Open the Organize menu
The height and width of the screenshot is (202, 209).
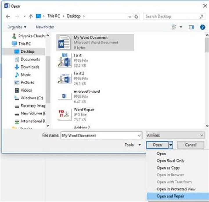[17, 27]
